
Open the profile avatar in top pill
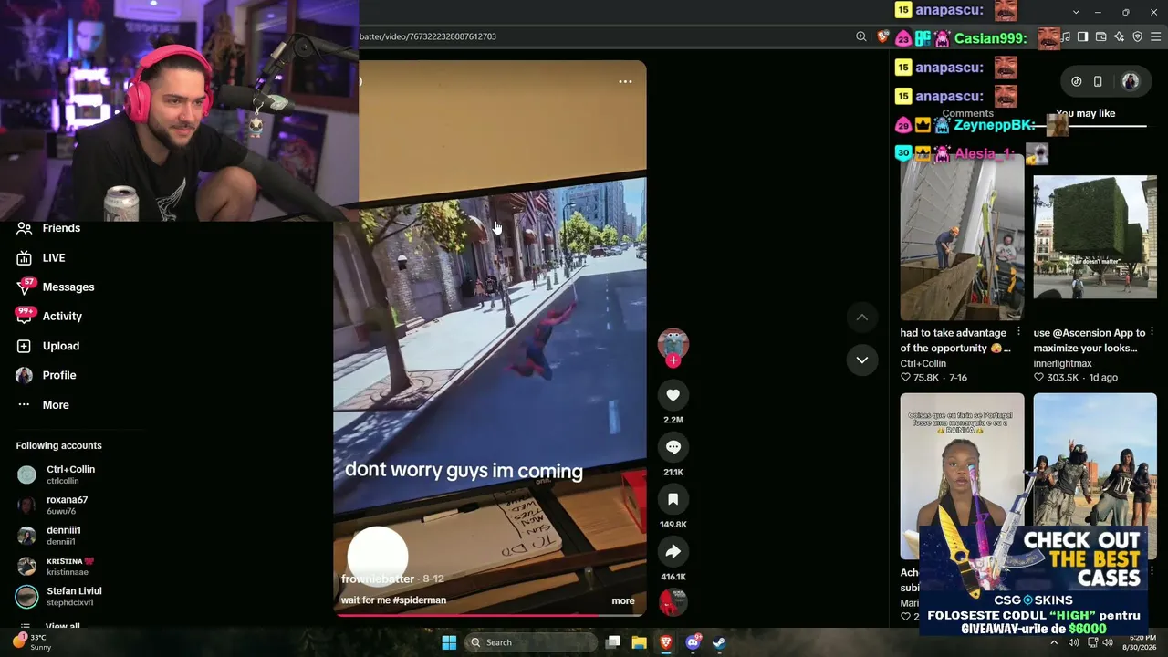[1130, 81]
